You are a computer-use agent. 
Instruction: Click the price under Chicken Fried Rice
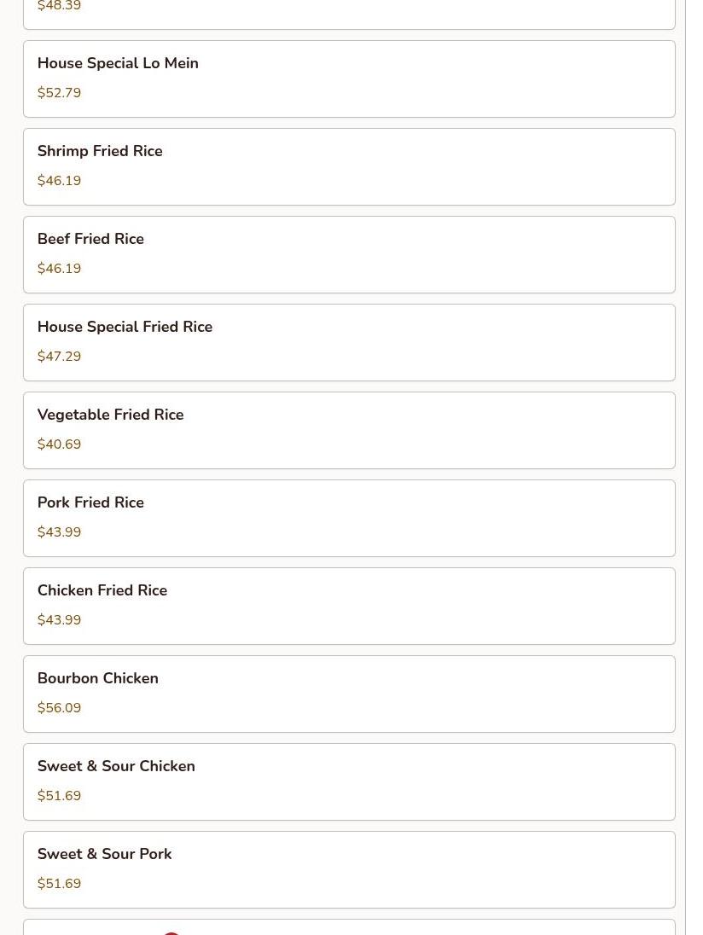[59, 620]
